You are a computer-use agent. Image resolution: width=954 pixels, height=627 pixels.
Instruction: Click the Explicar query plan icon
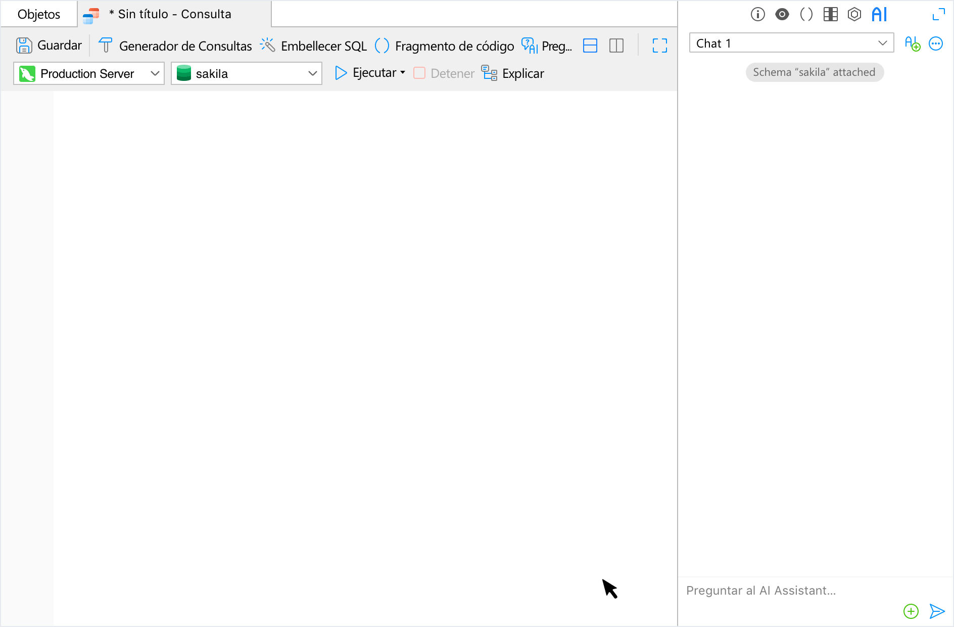pyautogui.click(x=489, y=73)
